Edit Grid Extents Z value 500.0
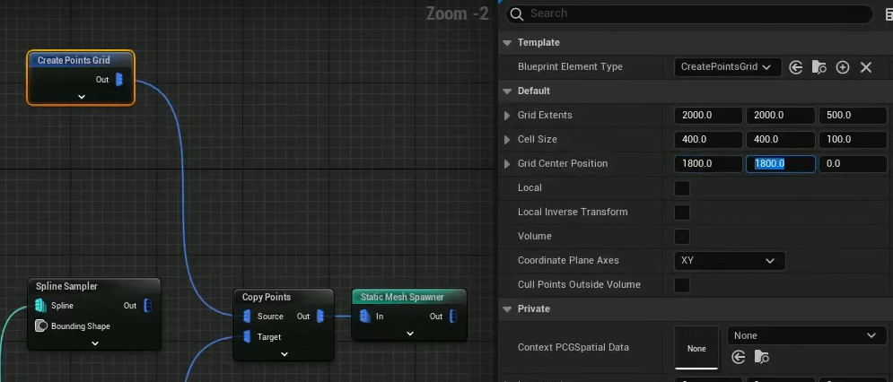Screen dimensions: 893x382 click(x=853, y=116)
